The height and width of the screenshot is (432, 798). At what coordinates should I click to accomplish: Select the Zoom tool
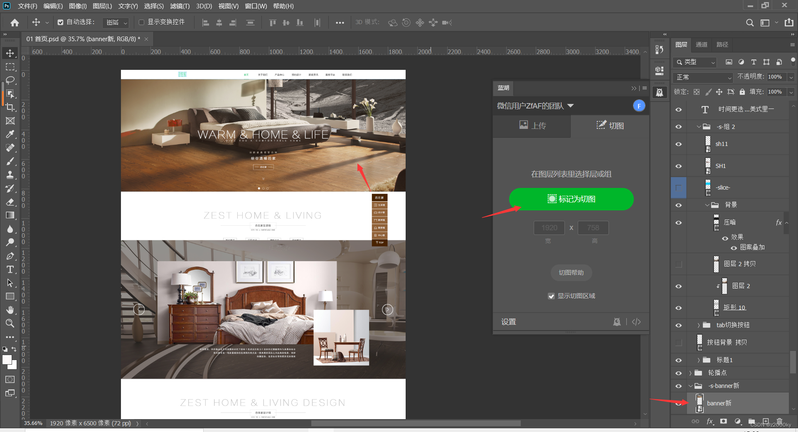pos(10,323)
